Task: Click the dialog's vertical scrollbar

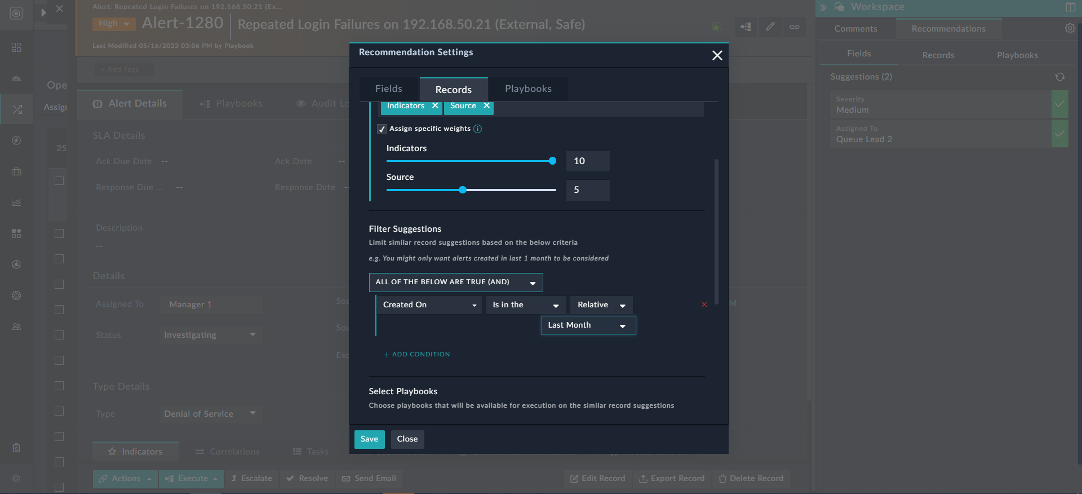Action: (716, 231)
